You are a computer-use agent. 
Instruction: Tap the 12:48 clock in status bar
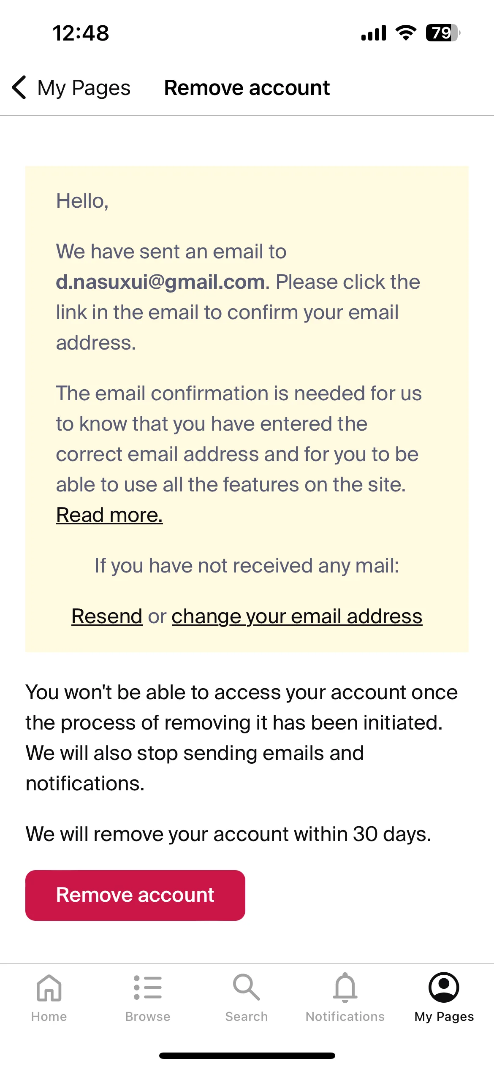click(x=81, y=33)
